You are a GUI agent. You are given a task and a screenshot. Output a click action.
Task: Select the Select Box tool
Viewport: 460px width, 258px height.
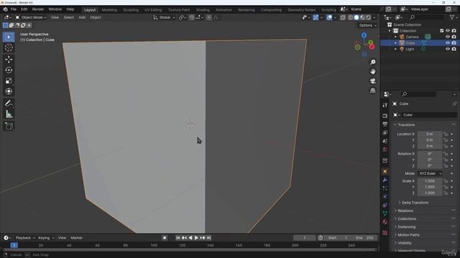click(9, 37)
